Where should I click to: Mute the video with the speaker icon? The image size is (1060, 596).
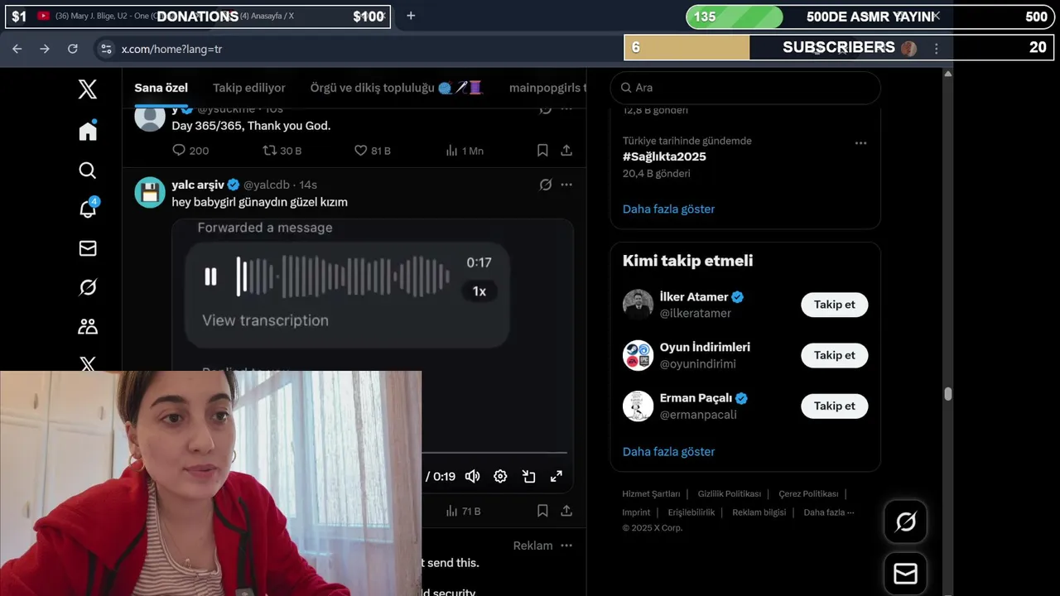pyautogui.click(x=472, y=476)
